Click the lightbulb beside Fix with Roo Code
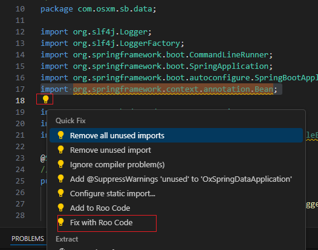This screenshot has height=250, width=318. [60, 222]
